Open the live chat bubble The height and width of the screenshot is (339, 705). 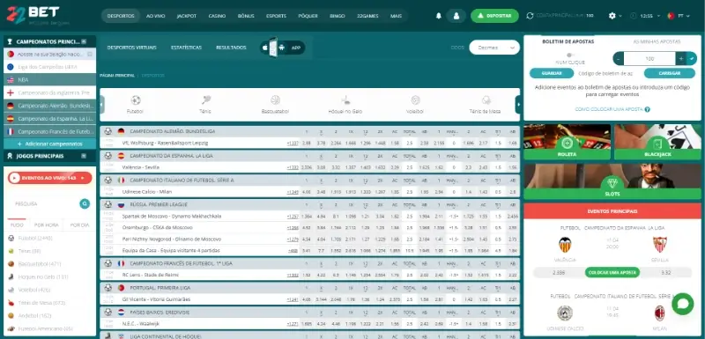coord(682,304)
